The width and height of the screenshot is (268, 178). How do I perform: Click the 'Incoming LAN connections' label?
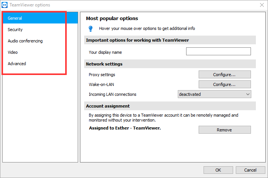(x=113, y=94)
